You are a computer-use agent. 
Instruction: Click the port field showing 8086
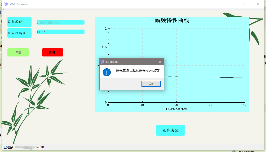(x=60, y=32)
